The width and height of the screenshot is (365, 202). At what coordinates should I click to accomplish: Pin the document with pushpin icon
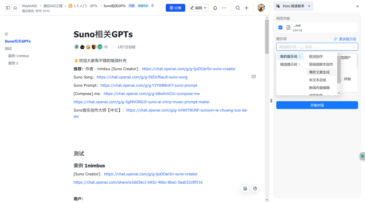153,6
